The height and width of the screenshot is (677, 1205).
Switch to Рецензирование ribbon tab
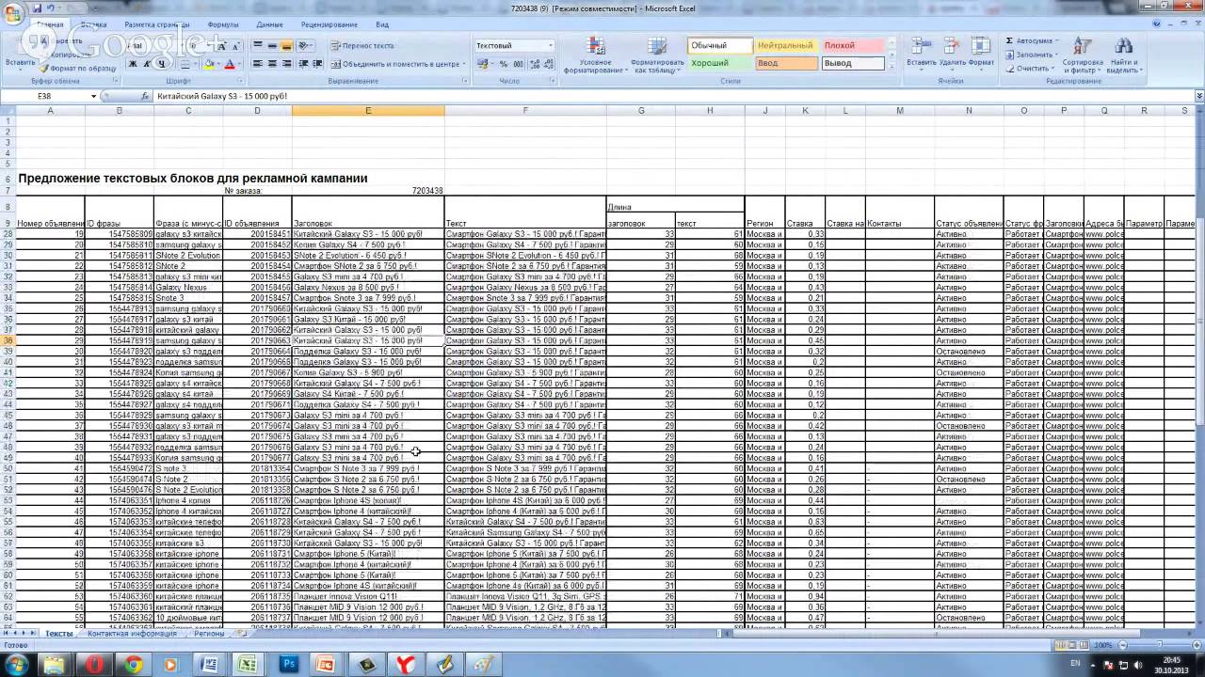point(329,24)
